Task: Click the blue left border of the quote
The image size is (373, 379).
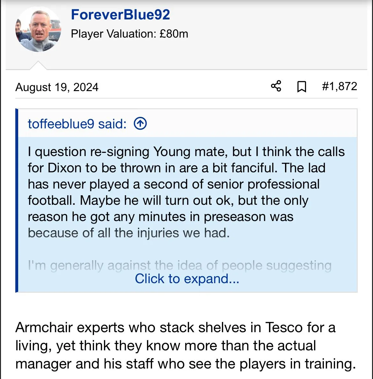Action: tap(17, 201)
